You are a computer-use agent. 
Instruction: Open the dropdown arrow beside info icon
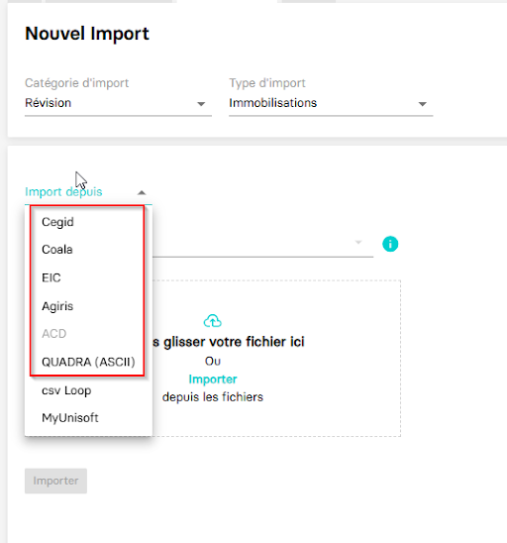[x=358, y=242]
